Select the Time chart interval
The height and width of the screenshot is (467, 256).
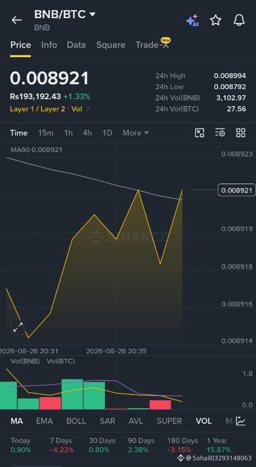coord(19,133)
